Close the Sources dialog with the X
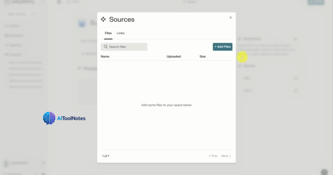Screen dimensions: 333x175 (231, 18)
